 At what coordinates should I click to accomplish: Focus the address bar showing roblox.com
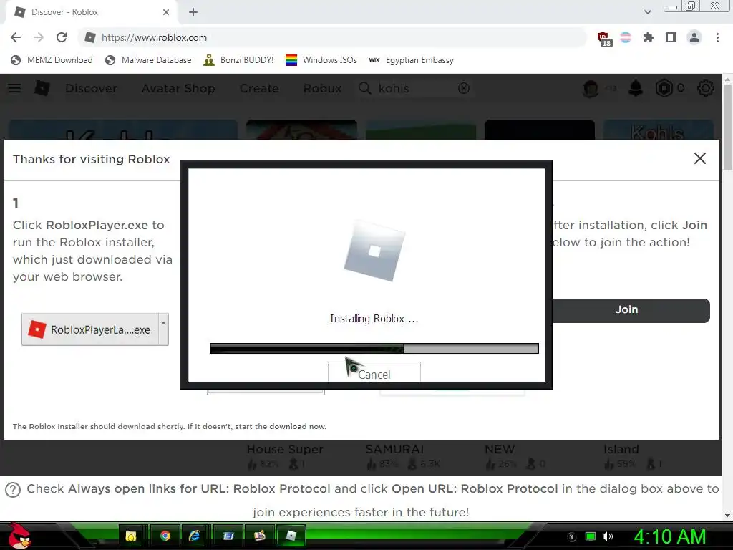click(332, 37)
